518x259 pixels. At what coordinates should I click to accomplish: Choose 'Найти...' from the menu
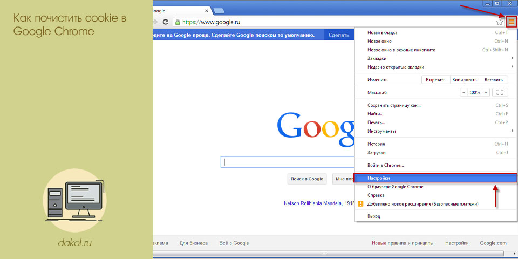(x=435, y=114)
